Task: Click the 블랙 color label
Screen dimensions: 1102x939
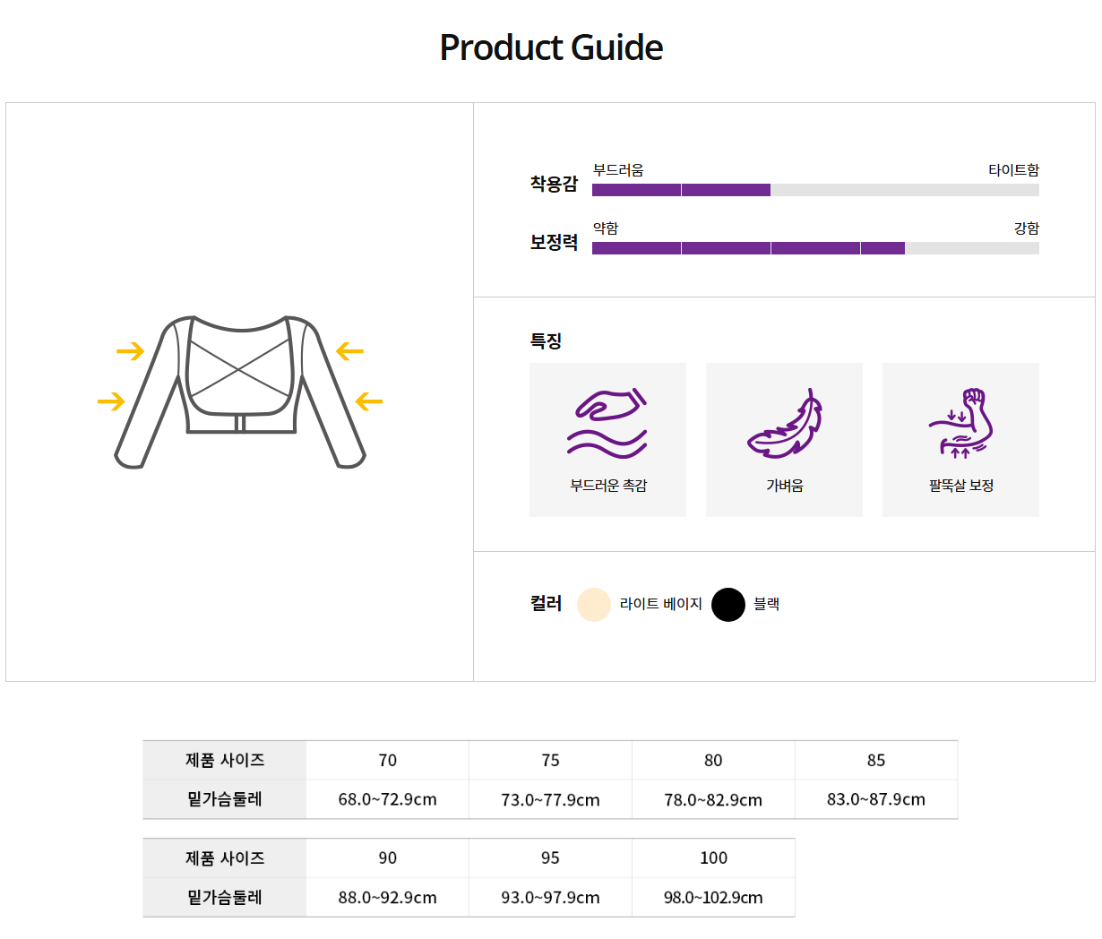Action: (767, 605)
